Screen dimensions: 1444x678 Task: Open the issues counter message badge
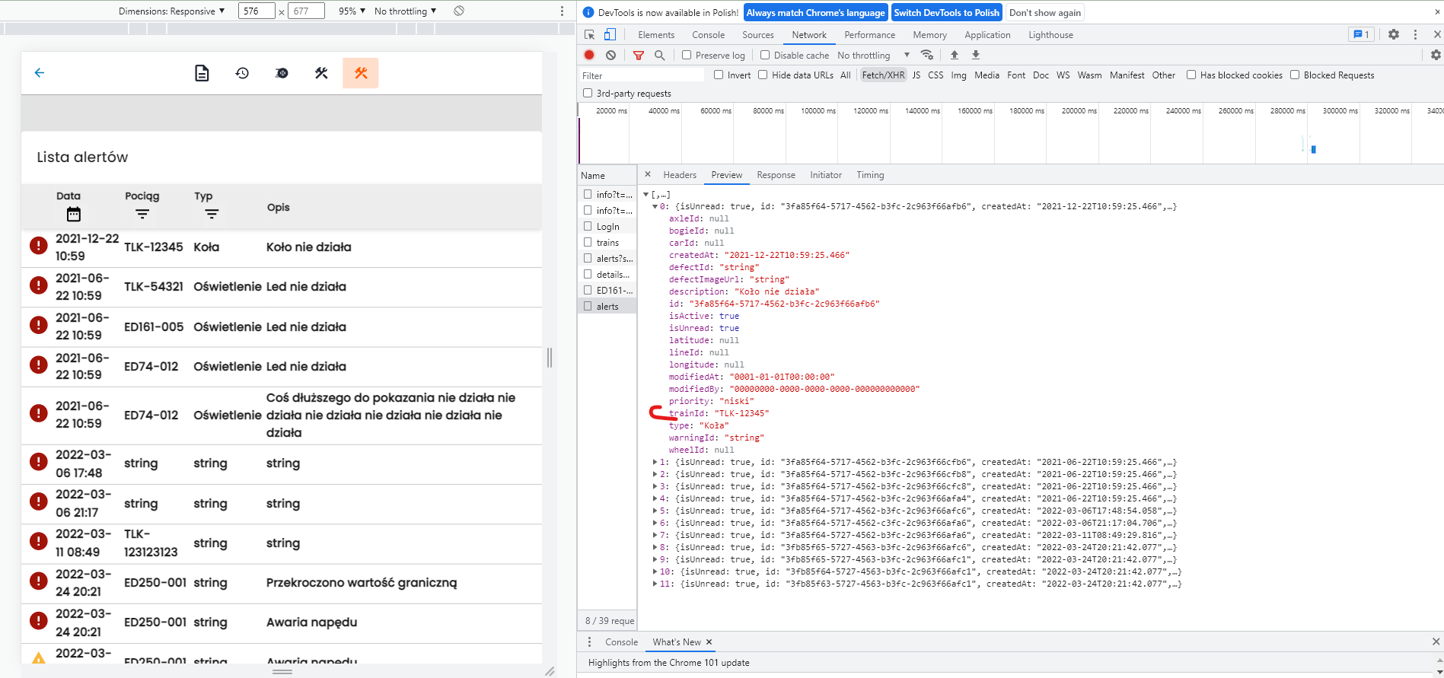click(1360, 34)
